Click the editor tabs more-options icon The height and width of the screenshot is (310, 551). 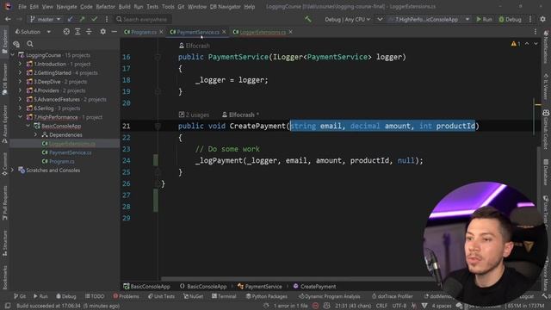(536, 32)
